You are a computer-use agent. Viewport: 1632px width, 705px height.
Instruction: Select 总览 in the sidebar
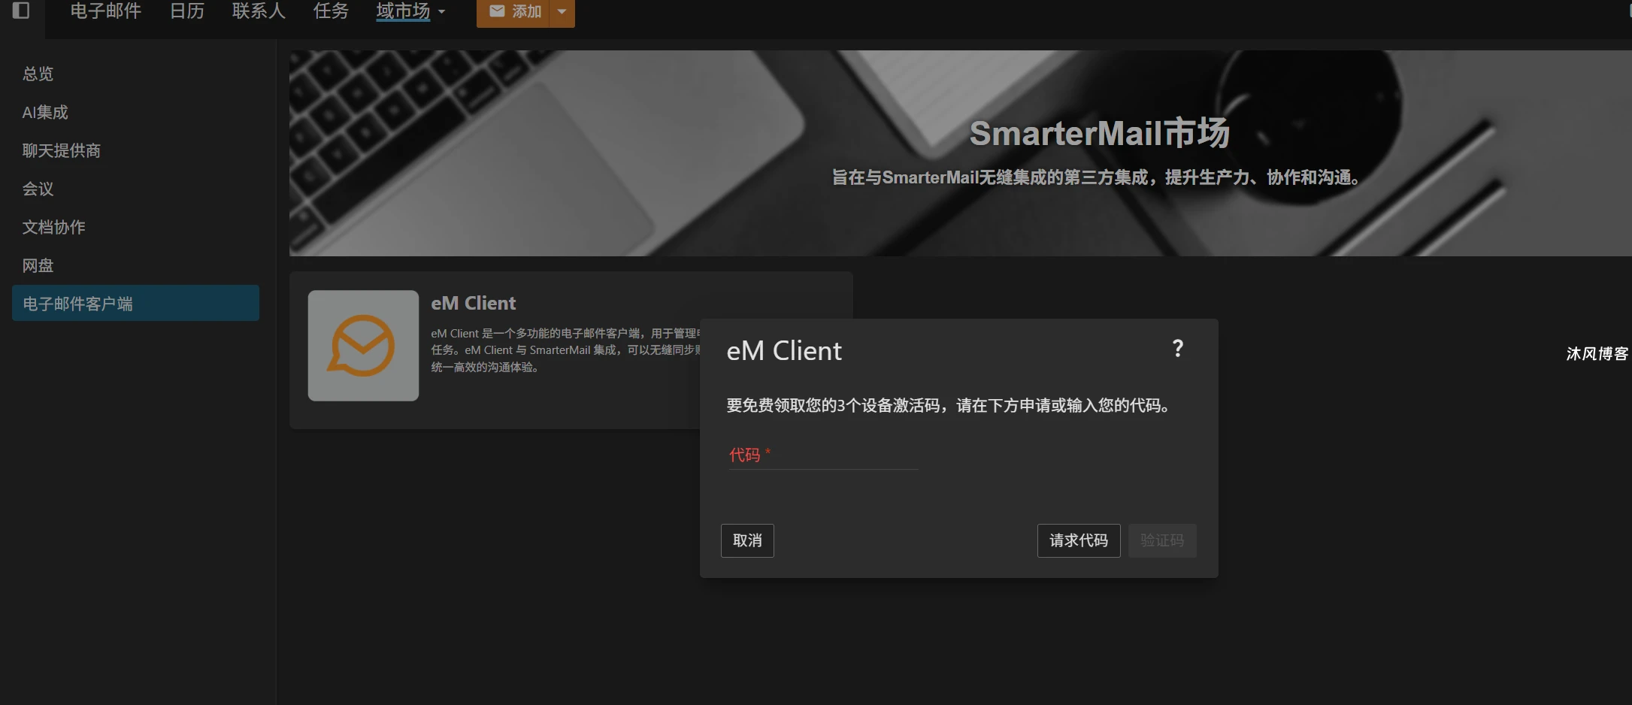38,74
